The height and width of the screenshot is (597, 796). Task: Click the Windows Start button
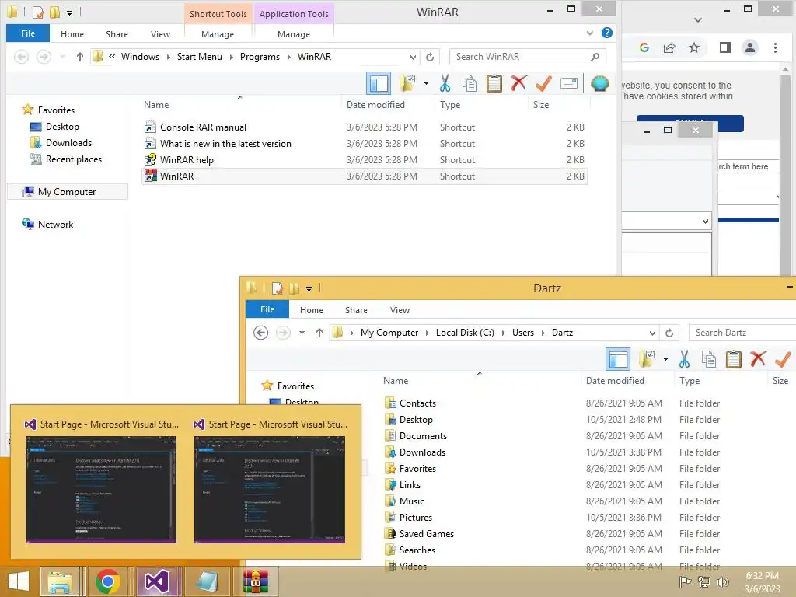point(19,581)
